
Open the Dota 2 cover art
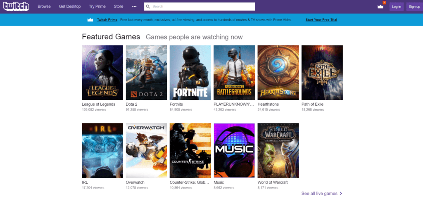pyautogui.click(x=147, y=73)
